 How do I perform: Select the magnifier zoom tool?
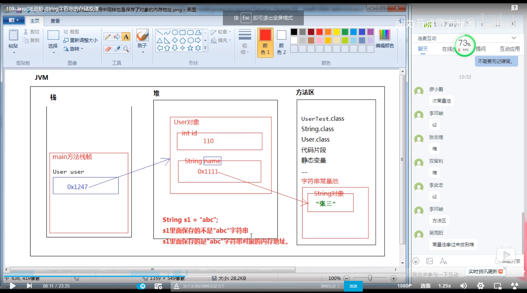point(126,49)
